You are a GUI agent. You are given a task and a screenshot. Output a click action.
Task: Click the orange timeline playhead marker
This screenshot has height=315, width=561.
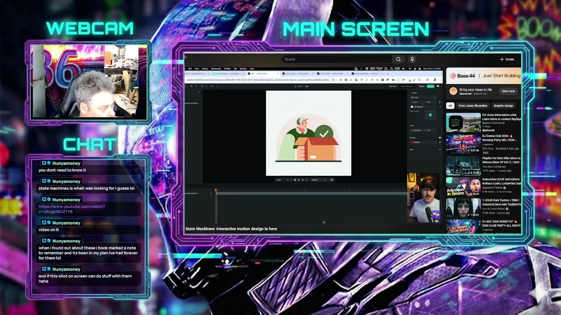coord(216,191)
